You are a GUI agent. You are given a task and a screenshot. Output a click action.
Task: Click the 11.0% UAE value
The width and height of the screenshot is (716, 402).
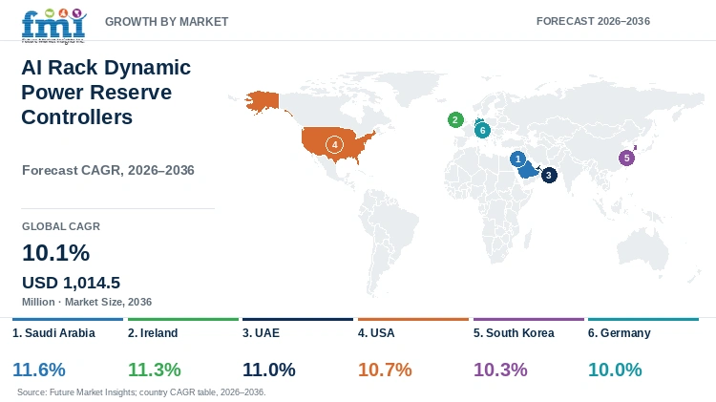click(269, 370)
